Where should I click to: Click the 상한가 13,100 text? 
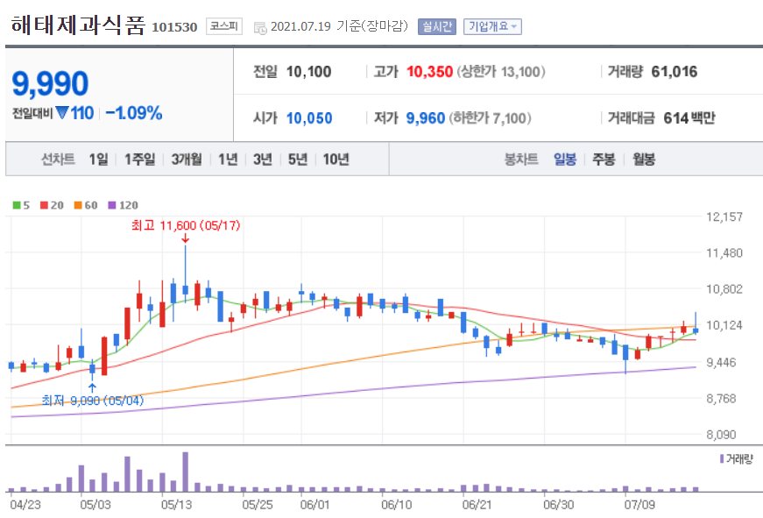501,72
